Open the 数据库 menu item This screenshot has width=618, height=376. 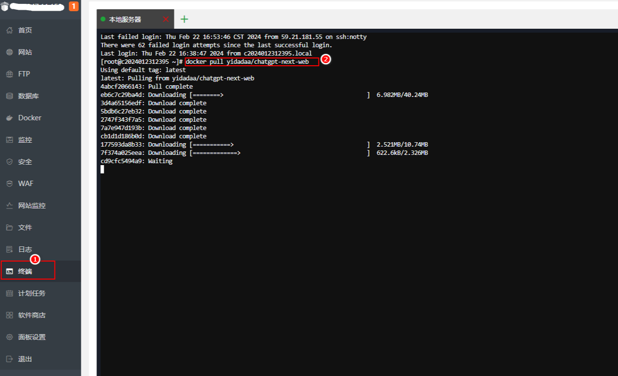29,96
